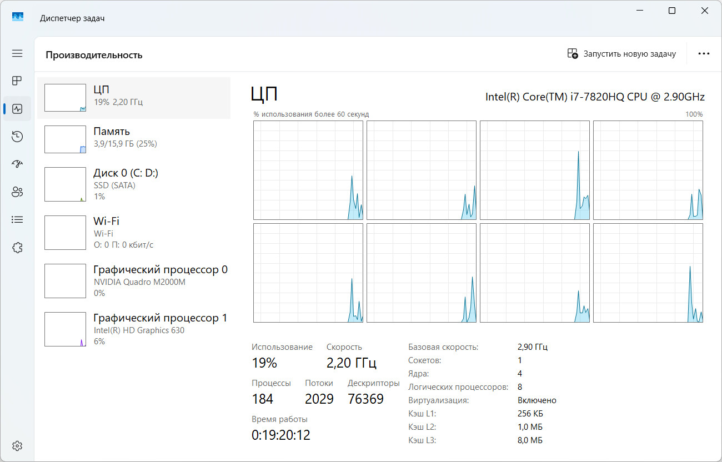Click the '% использования более 60 секунд' label
Image resolution: width=722 pixels, height=462 pixels.
pyautogui.click(x=311, y=114)
